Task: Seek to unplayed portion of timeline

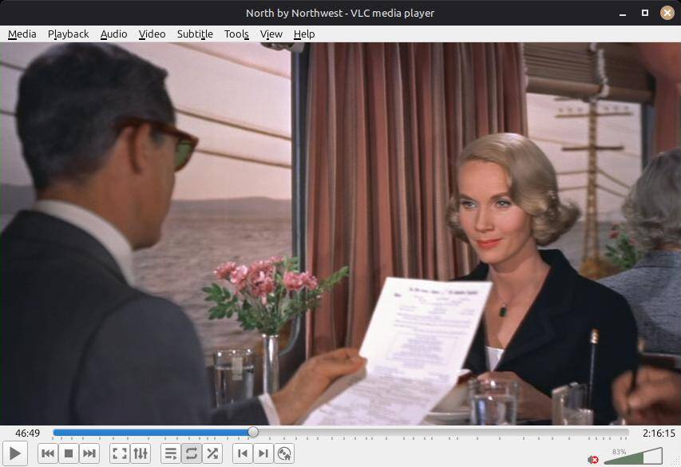Action: click(443, 432)
